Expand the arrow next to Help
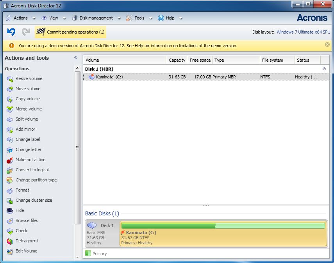Image resolution: width=334 pixels, height=263 pixels. click(180, 18)
